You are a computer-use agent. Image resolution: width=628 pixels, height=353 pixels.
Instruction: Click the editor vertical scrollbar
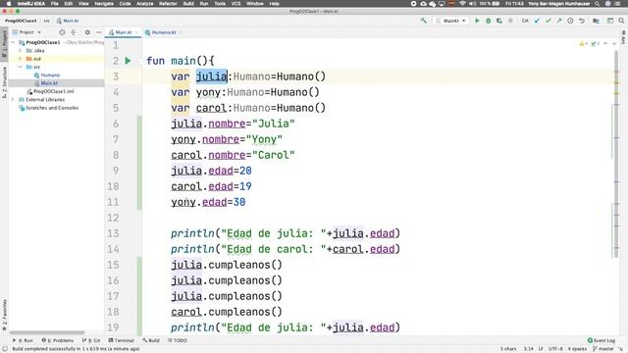point(616,154)
